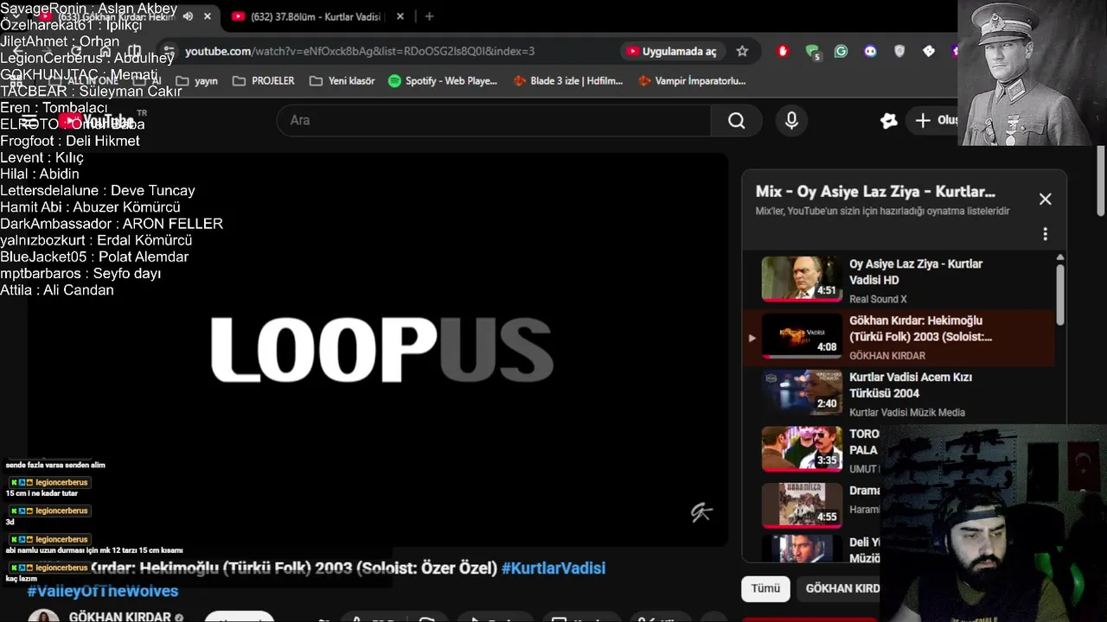Click Real Sound X channel name
This screenshot has width=1107, height=622.
[878, 299]
